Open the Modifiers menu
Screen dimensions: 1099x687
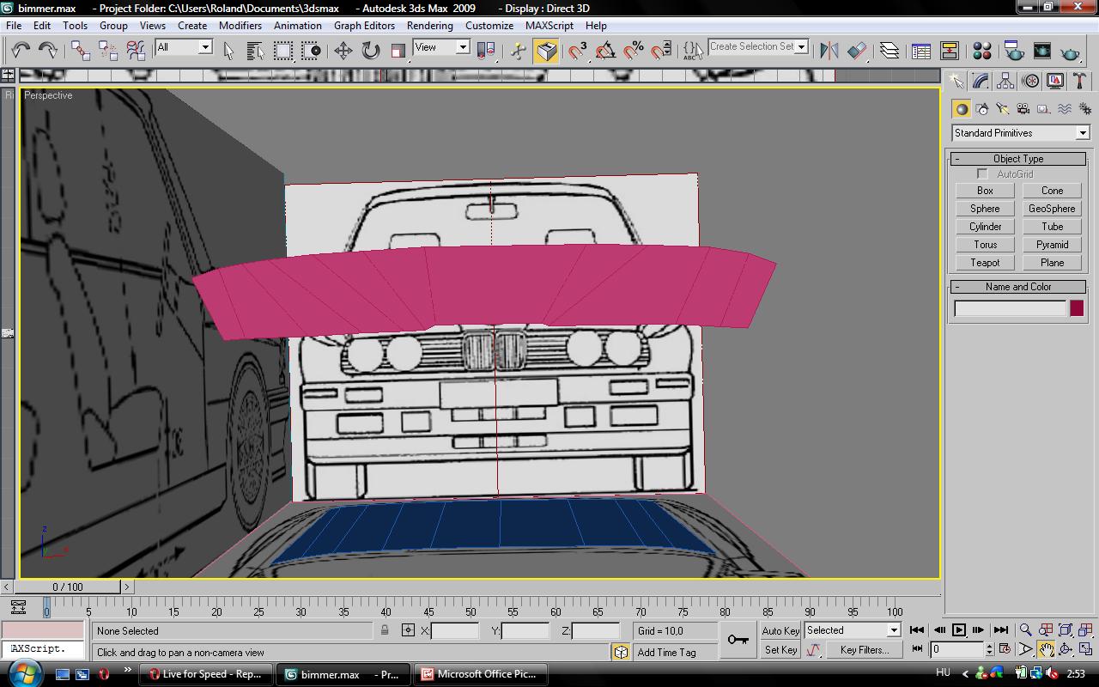[240, 26]
